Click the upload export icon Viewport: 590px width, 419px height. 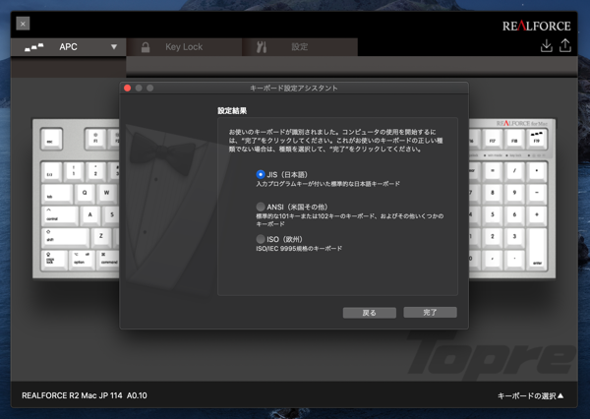tap(565, 45)
